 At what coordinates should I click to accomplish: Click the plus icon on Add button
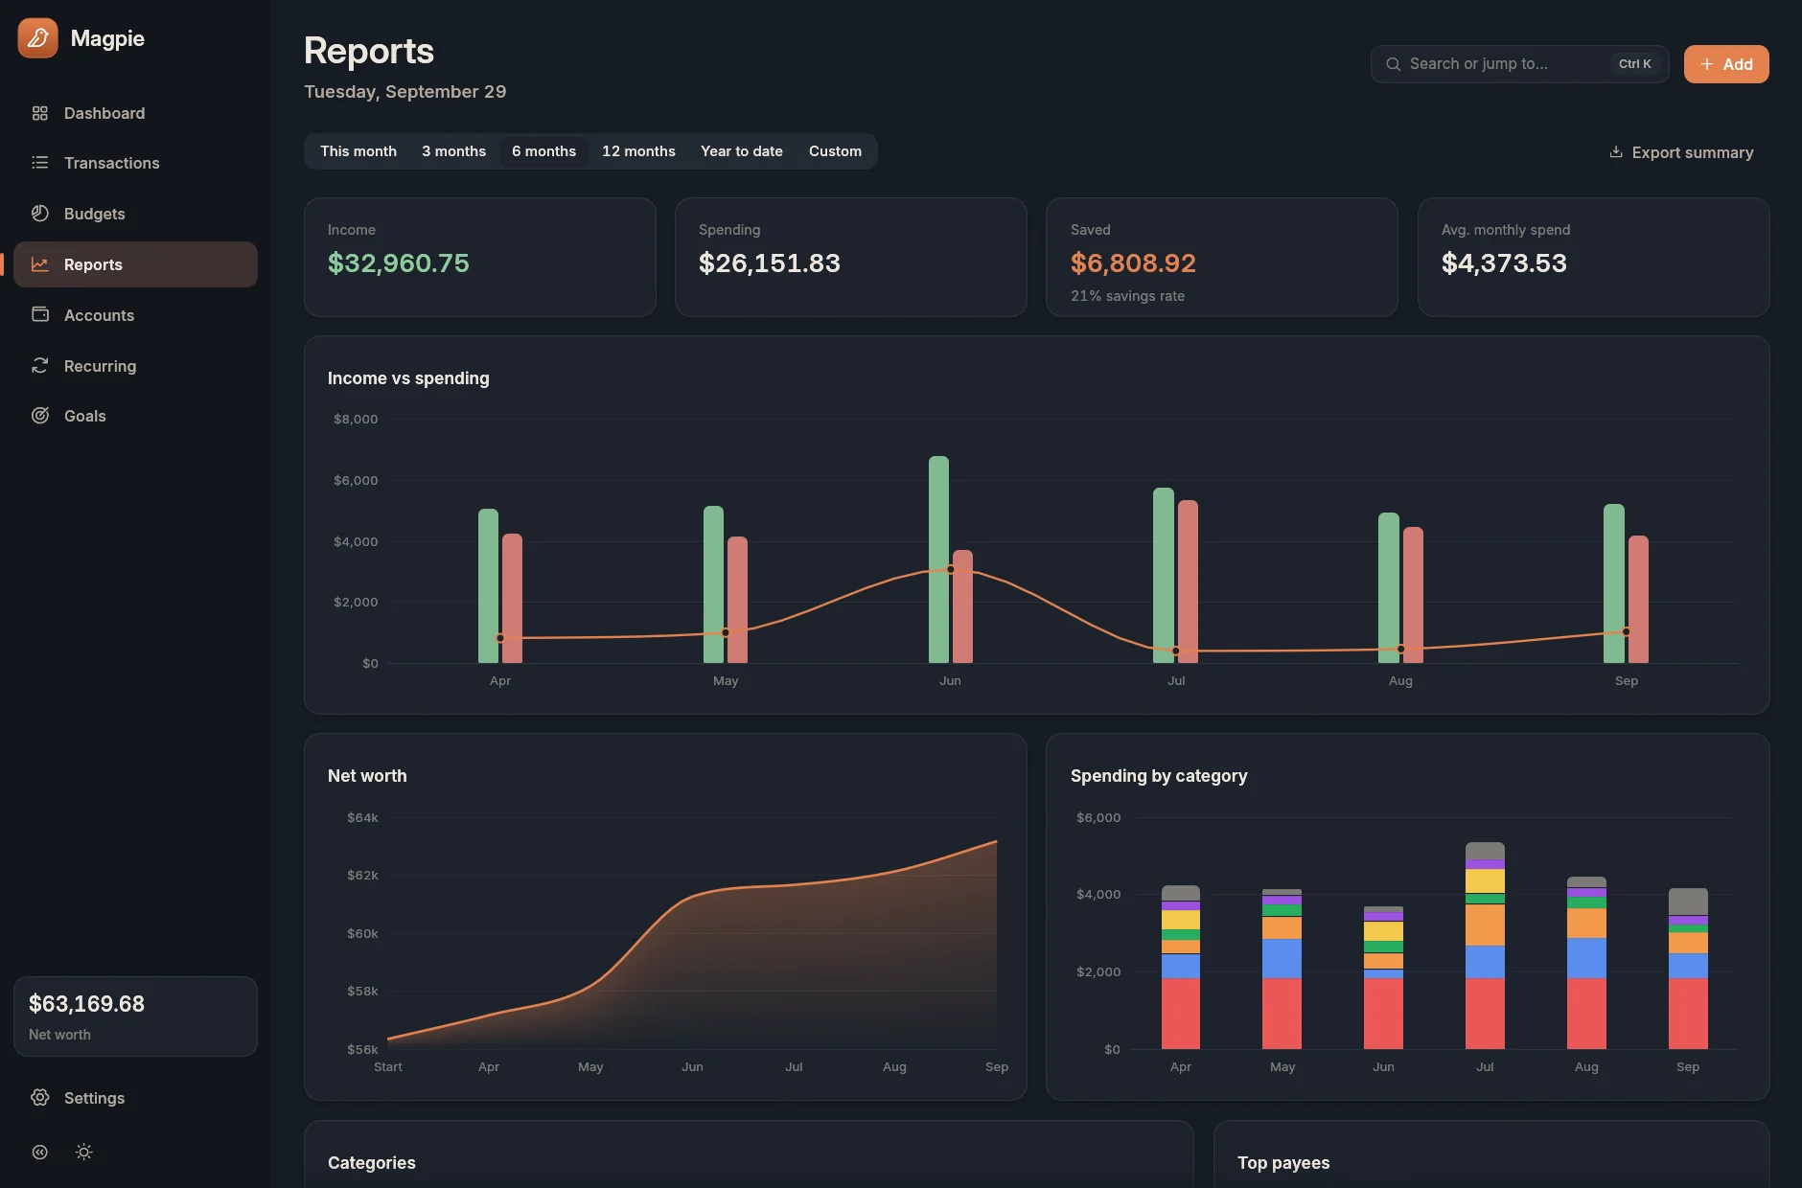click(x=1707, y=64)
